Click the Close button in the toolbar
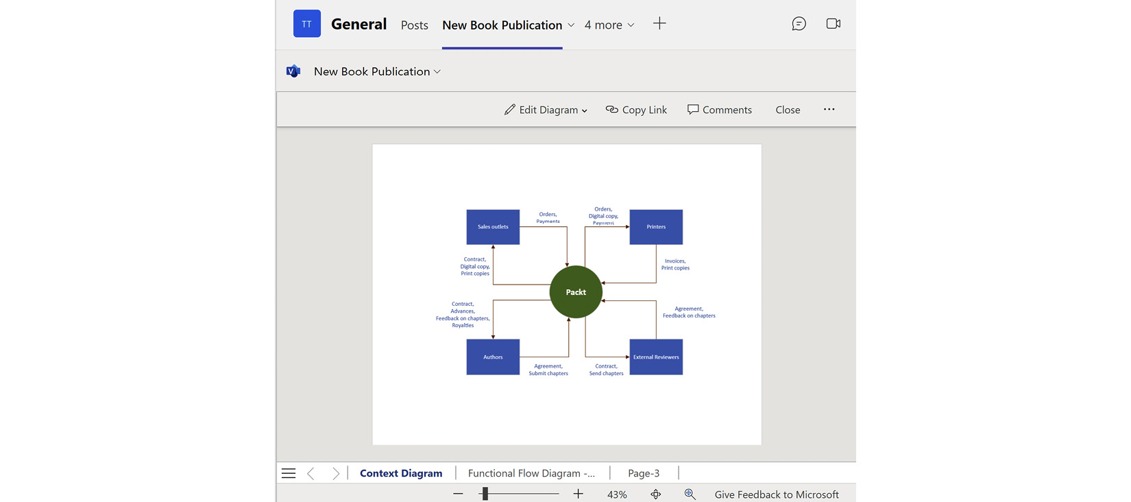 [x=788, y=110]
